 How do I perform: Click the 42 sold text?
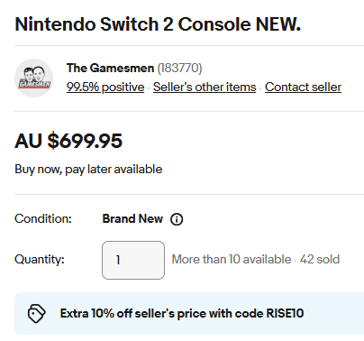[x=320, y=259]
